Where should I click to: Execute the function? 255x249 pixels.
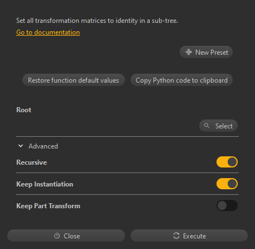pos(189,236)
